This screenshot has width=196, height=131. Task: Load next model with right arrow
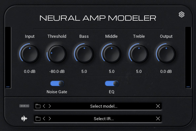point(49,106)
